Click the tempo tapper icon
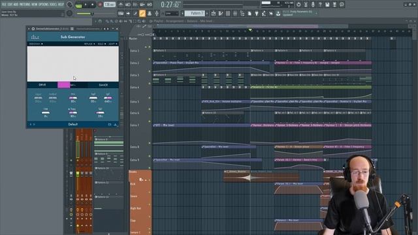 coord(264,13)
